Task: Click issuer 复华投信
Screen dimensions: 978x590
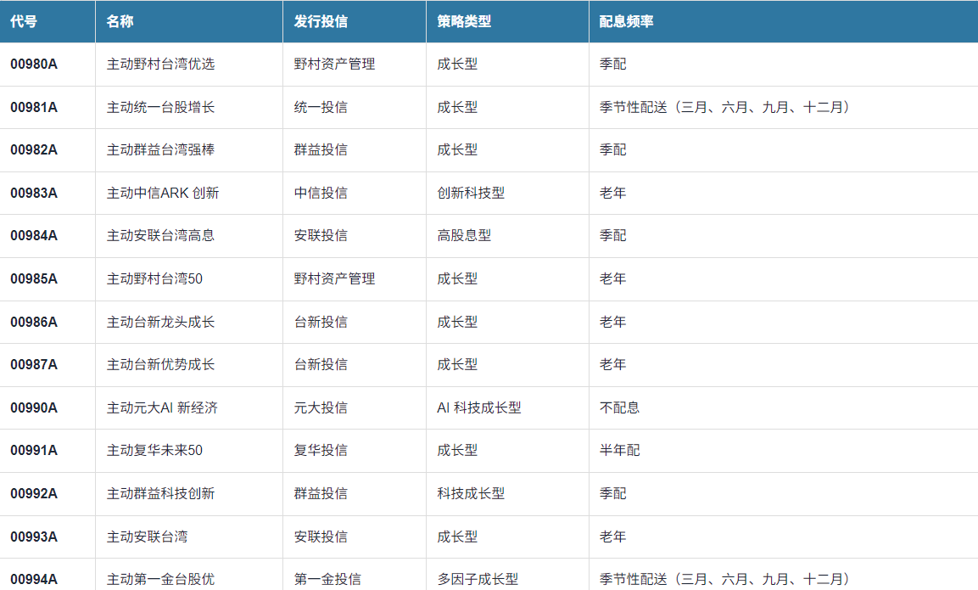Action: pyautogui.click(x=321, y=450)
